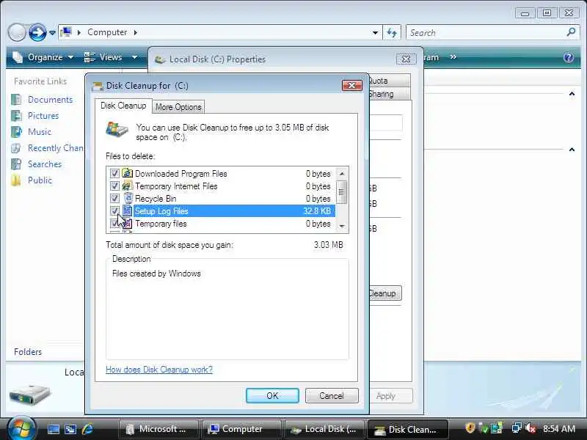Show more toolbar commands chevron
This screenshot has height=440, width=587.
[453, 57]
